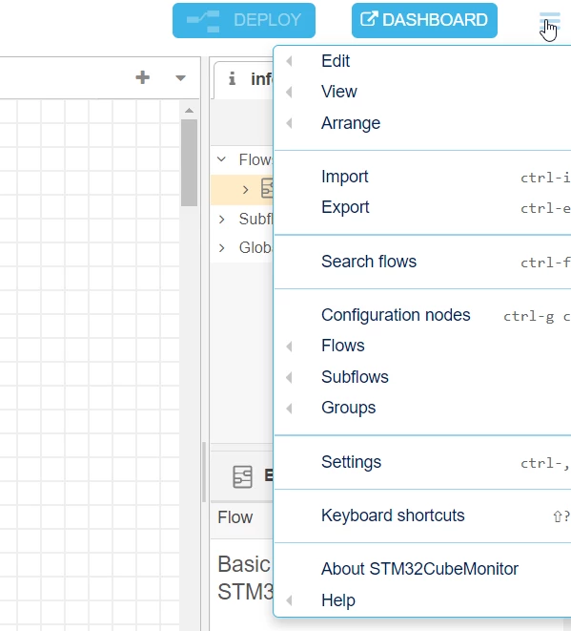Click the sidebar separator handle
The height and width of the screenshot is (631, 571).
coord(204,472)
